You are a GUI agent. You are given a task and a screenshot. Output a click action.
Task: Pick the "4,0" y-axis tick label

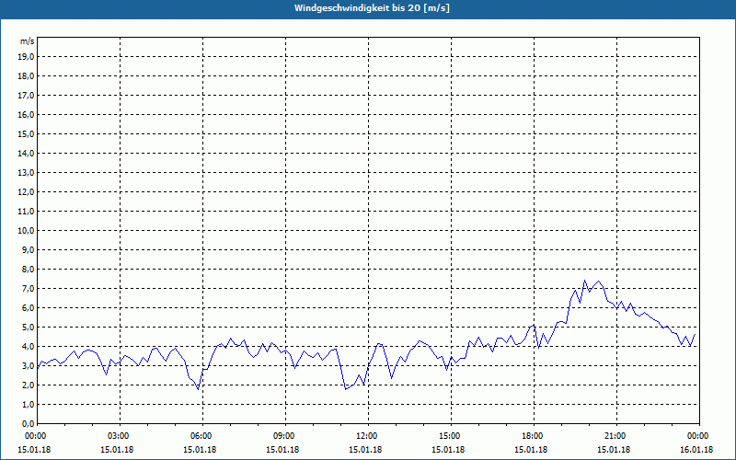(28, 347)
